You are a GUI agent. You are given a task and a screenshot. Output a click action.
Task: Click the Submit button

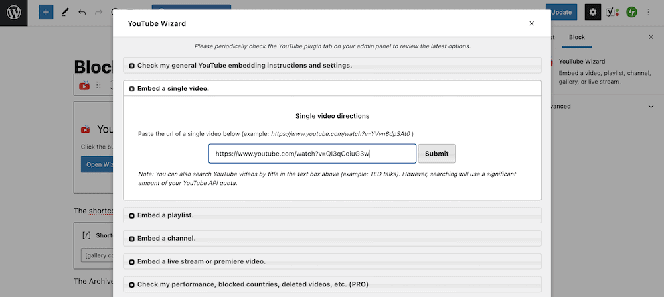(x=436, y=154)
